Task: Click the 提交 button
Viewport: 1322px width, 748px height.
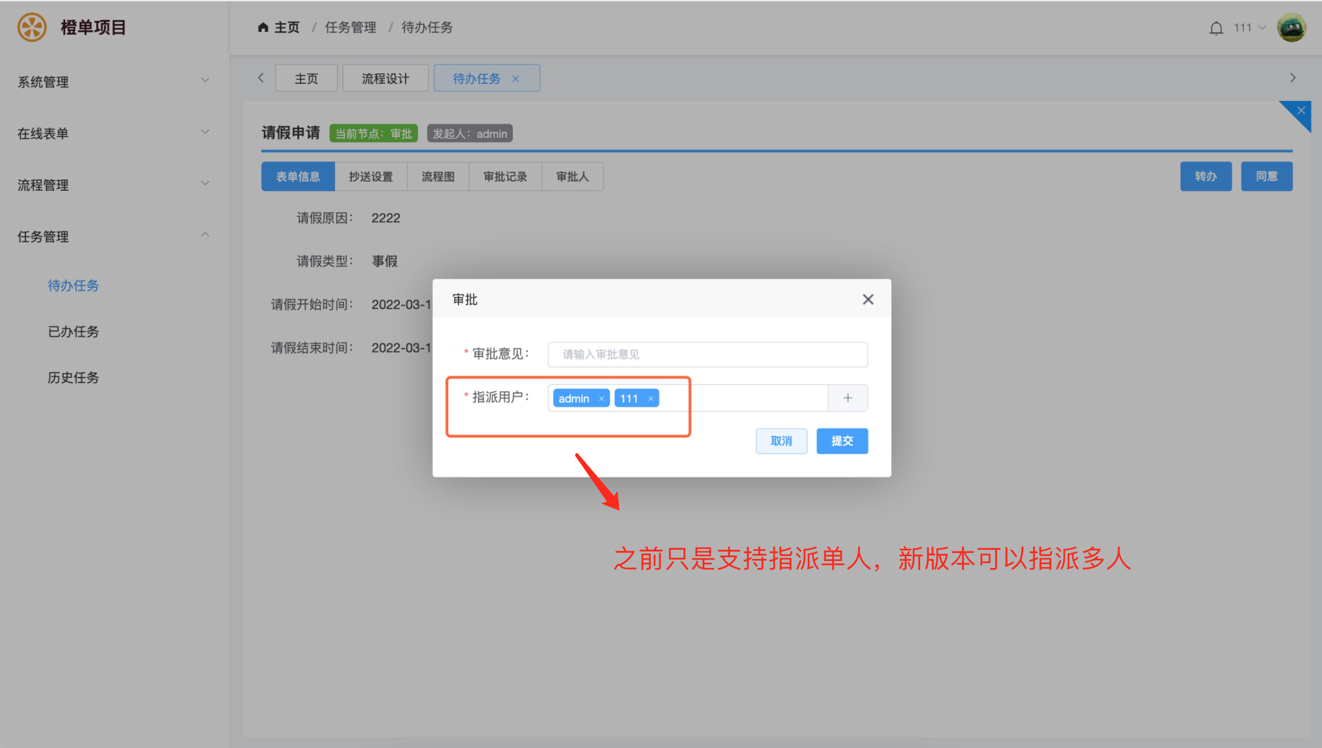Action: click(842, 441)
